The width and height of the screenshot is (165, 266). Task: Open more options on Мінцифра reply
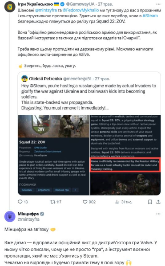point(158,214)
